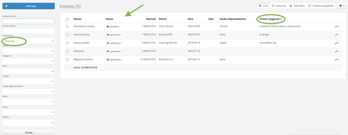Viewport: 348px width, 135px height.
Task: Click the date 2022-03-08
Action: point(194,26)
